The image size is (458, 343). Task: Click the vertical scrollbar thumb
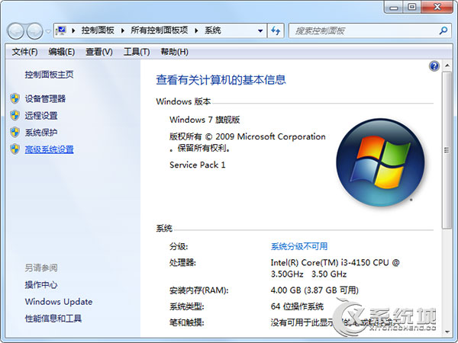[447, 150]
